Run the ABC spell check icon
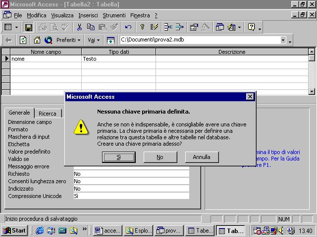317x237 pixels. (x=65, y=27)
